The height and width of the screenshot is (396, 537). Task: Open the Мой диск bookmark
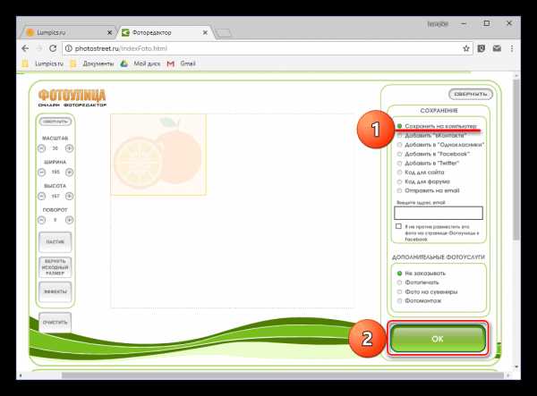point(146,64)
